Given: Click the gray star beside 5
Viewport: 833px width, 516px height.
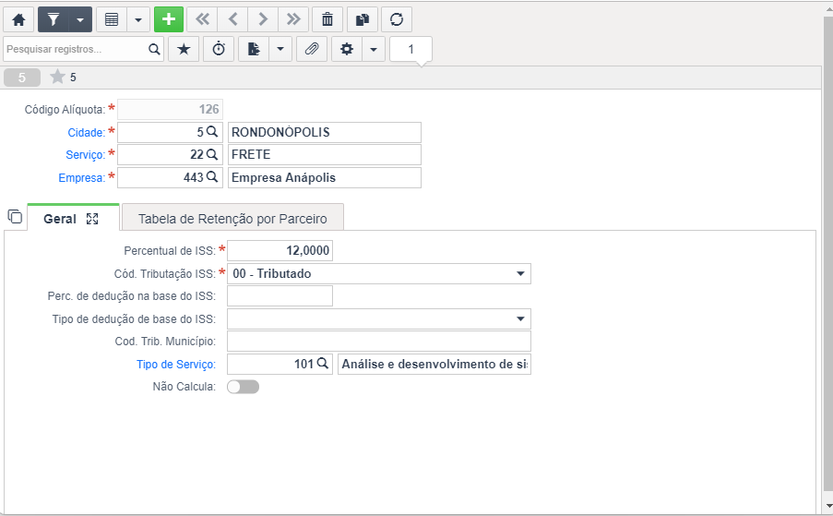Looking at the screenshot, I should click(x=57, y=77).
